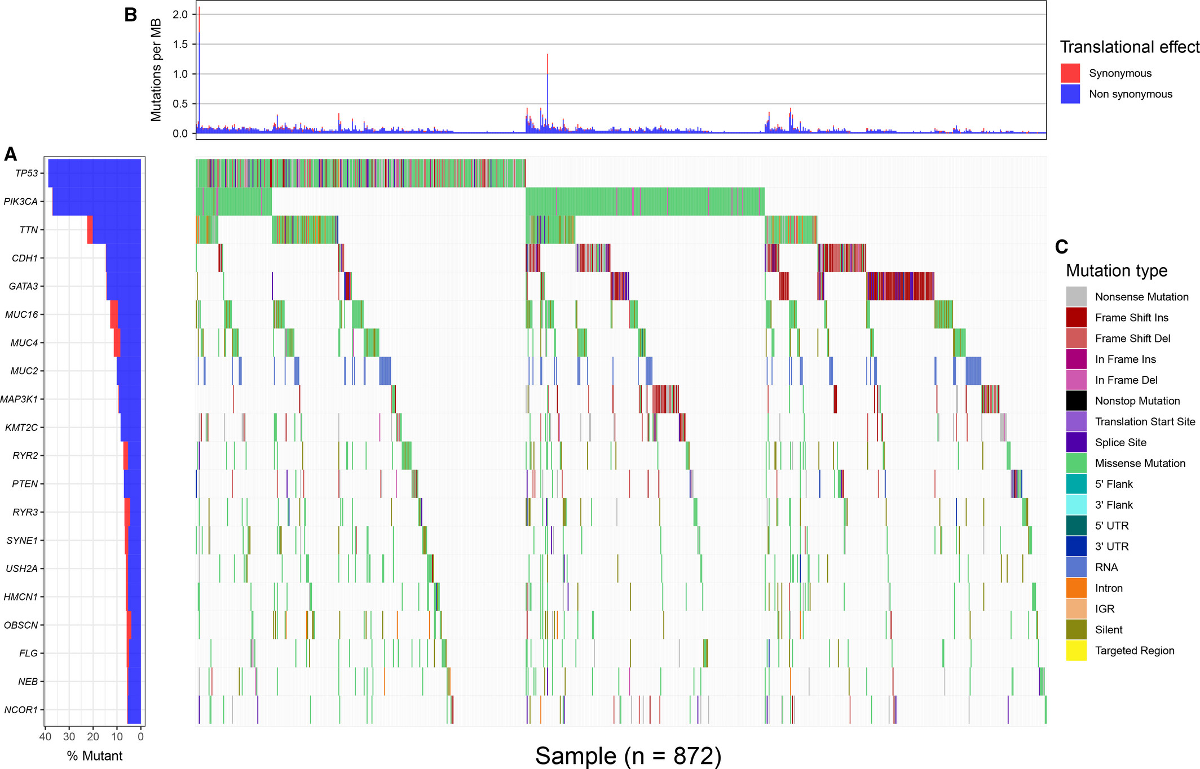Click the Targeted Region legend text
Viewport: 1200px width, 769px height.
1135,651
